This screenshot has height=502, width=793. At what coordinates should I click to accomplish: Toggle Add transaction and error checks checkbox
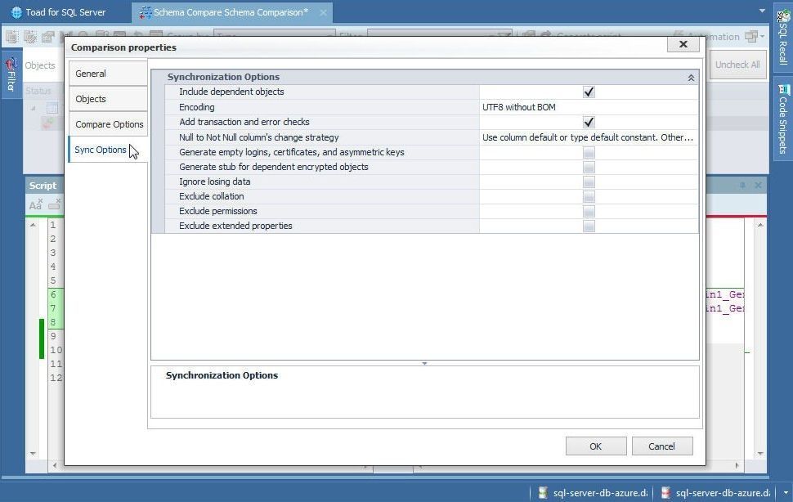[x=589, y=122]
